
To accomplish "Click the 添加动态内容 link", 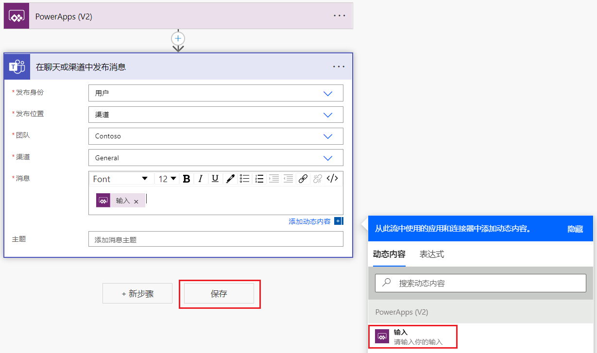I will 310,221.
